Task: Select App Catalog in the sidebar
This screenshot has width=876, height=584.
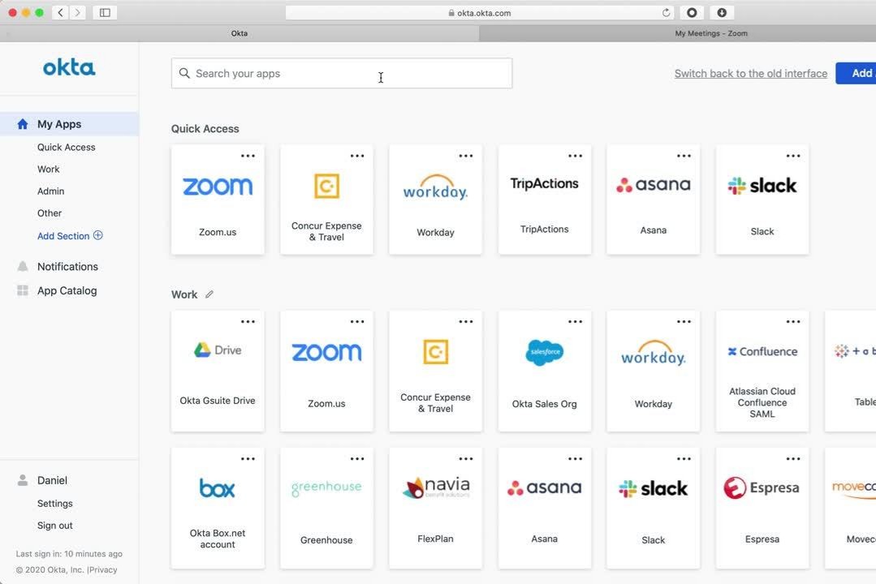Action: tap(67, 290)
